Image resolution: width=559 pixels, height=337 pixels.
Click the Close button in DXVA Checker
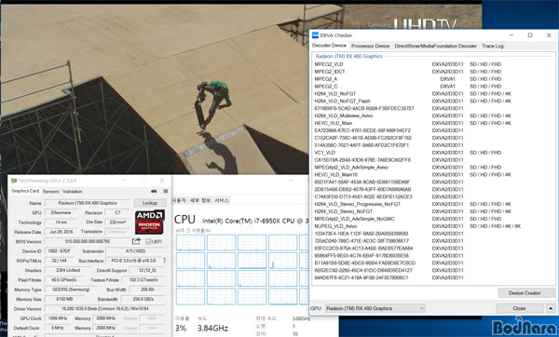[x=520, y=308]
